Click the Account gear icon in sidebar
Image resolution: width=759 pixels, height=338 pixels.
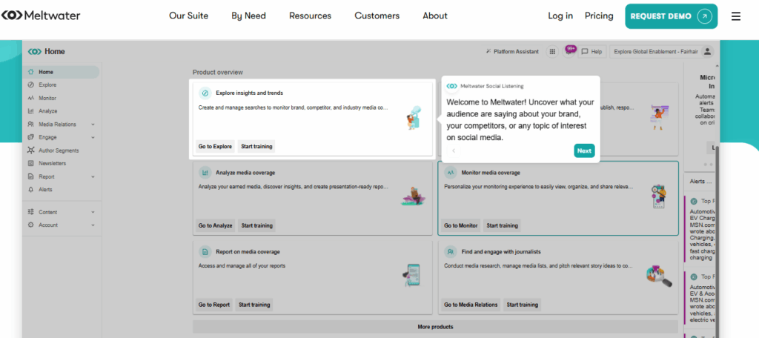click(31, 225)
